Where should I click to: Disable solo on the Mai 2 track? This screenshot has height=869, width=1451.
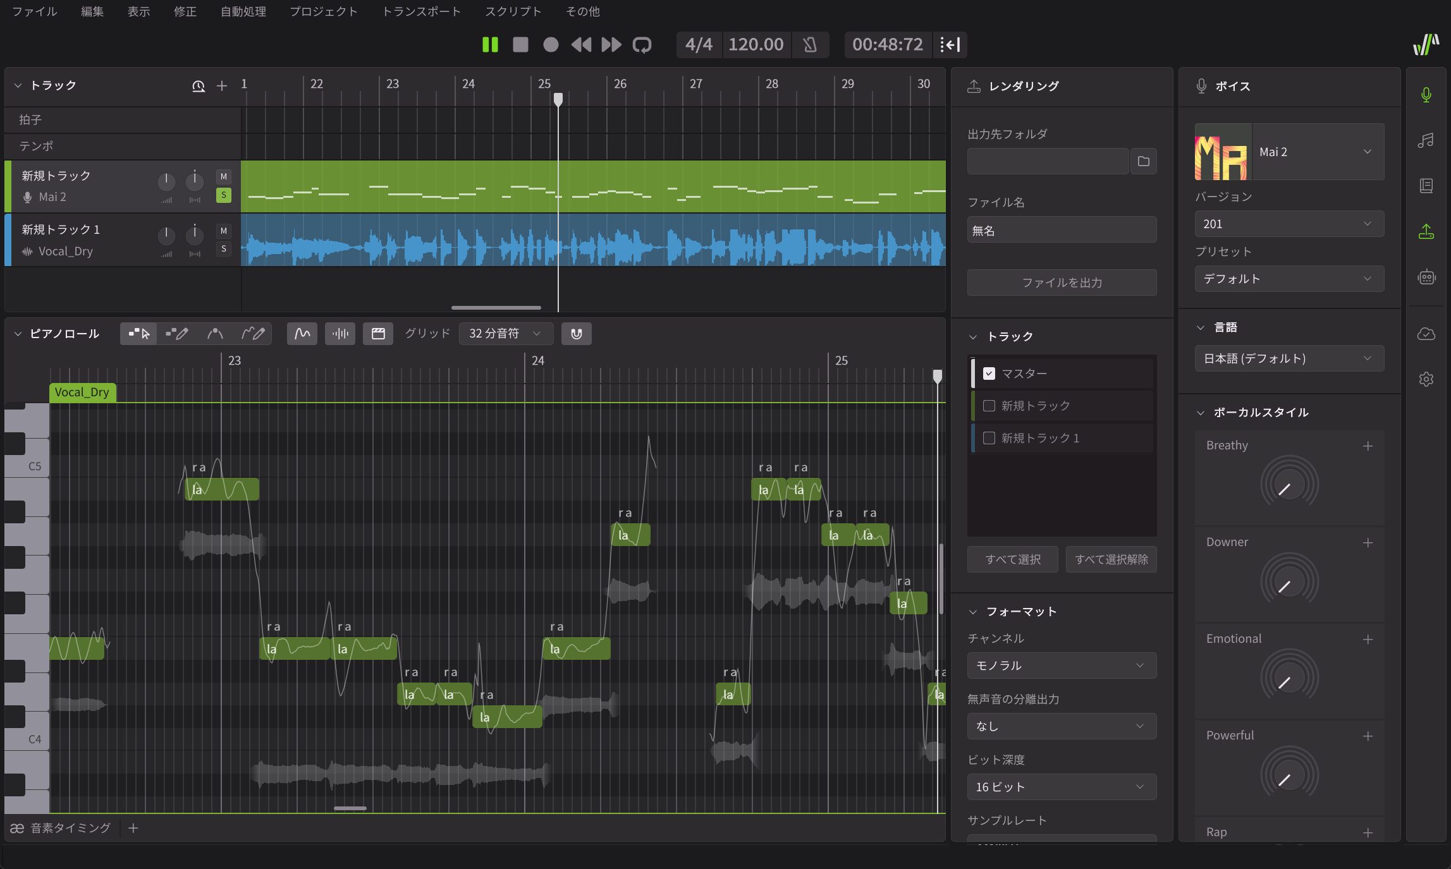(223, 195)
